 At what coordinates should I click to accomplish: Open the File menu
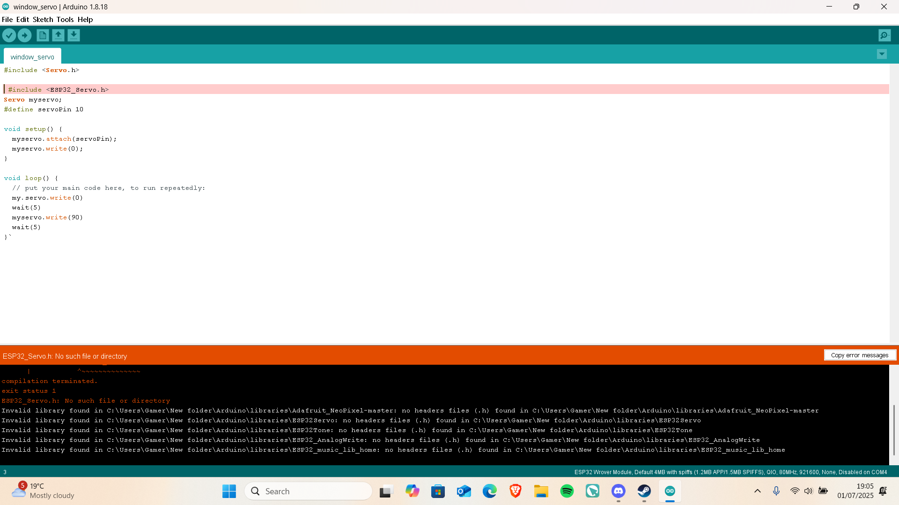click(7, 20)
